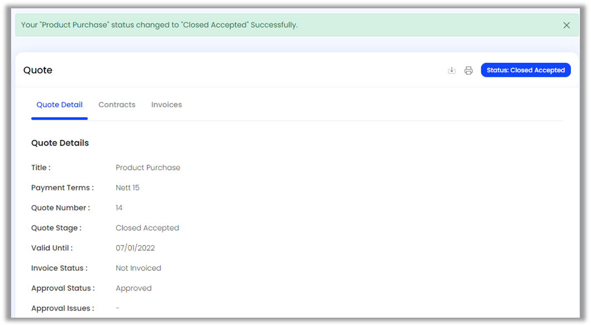Screen dimensions: 591x326
Task: Dismiss the green success notification
Action: pyautogui.click(x=567, y=25)
